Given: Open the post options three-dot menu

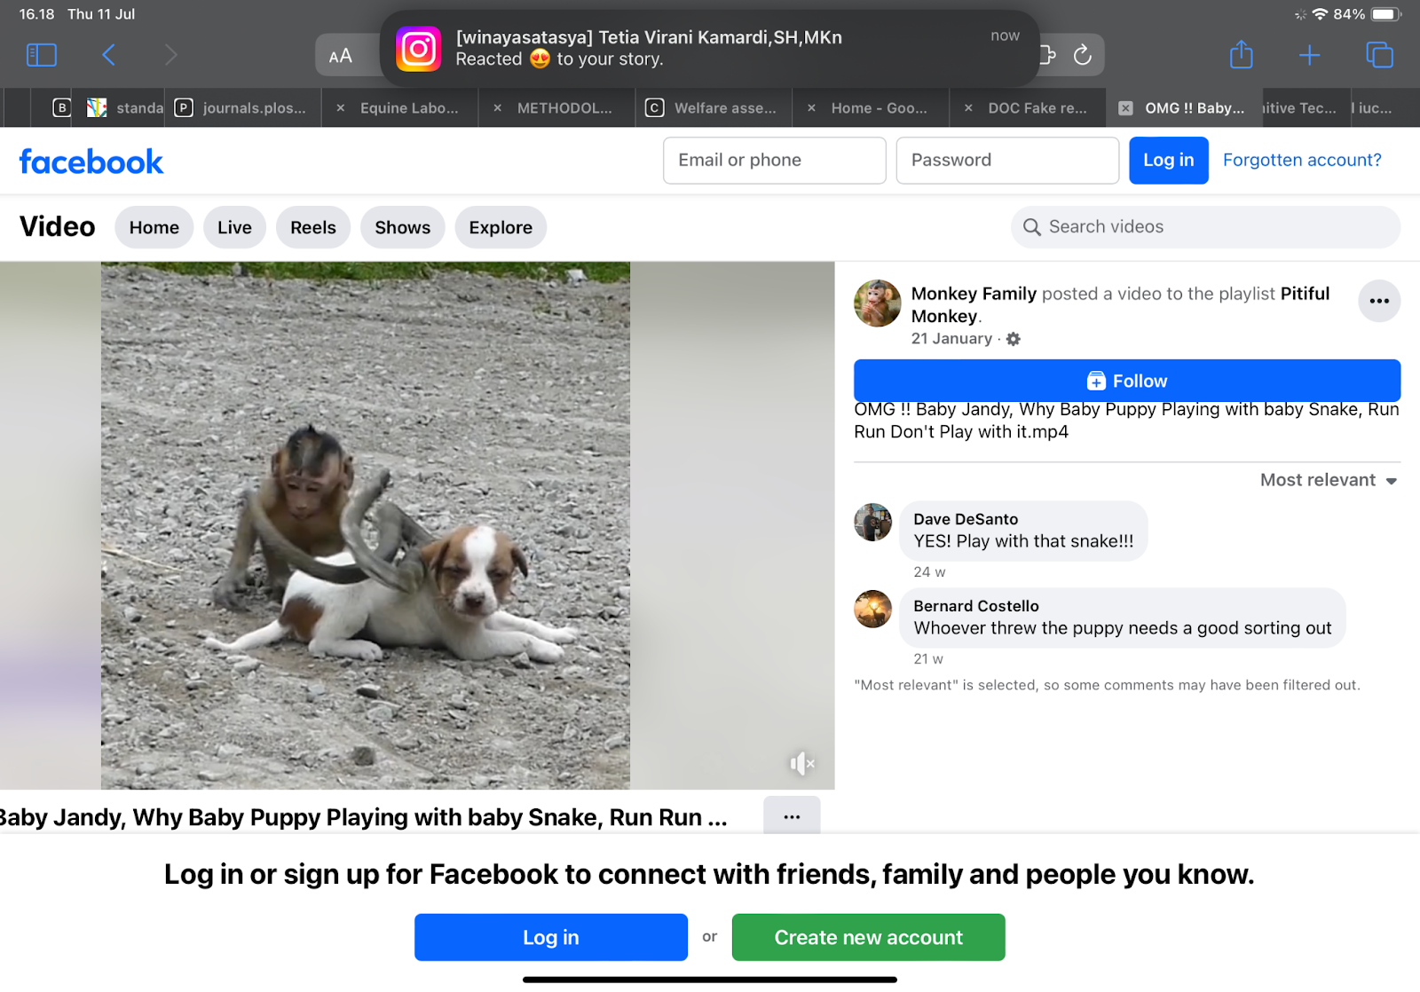Looking at the screenshot, I should [x=1378, y=301].
